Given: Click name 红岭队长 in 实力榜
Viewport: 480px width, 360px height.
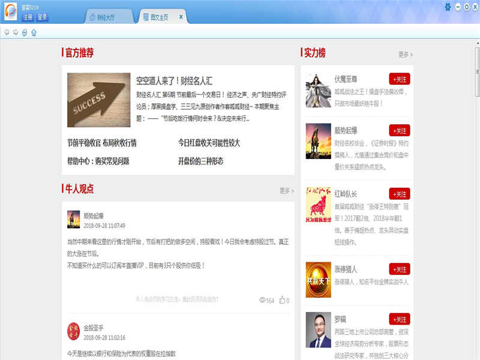Looking at the screenshot, I should 346,194.
